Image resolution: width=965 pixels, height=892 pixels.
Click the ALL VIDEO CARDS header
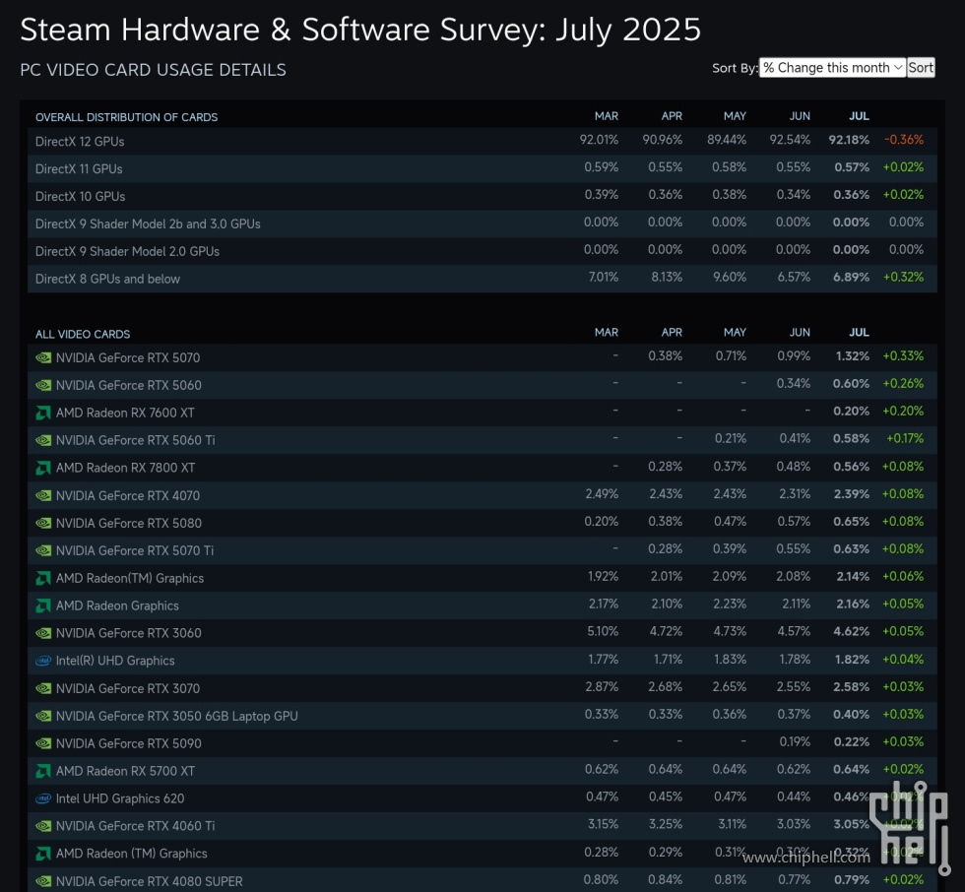(x=83, y=335)
